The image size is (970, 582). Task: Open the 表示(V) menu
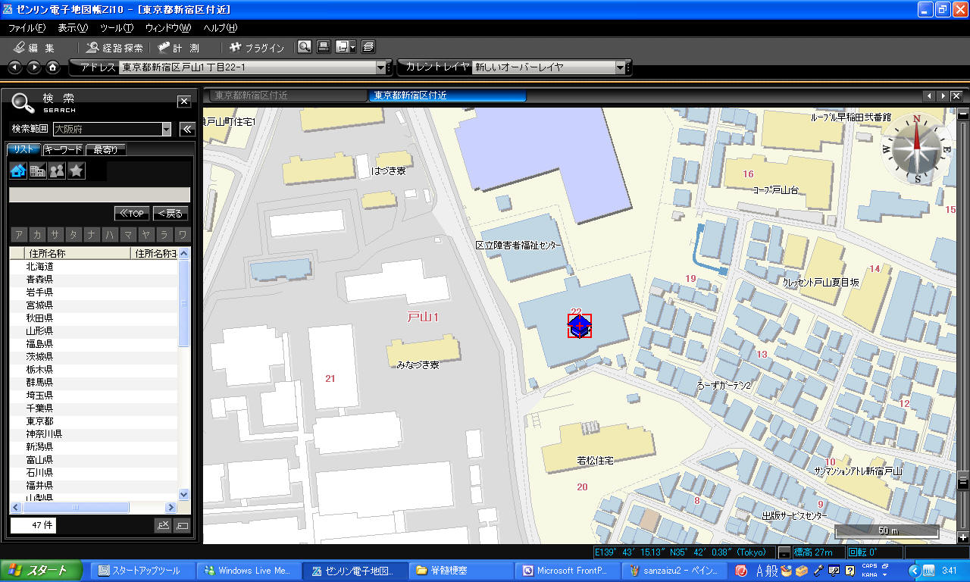[x=73, y=28]
